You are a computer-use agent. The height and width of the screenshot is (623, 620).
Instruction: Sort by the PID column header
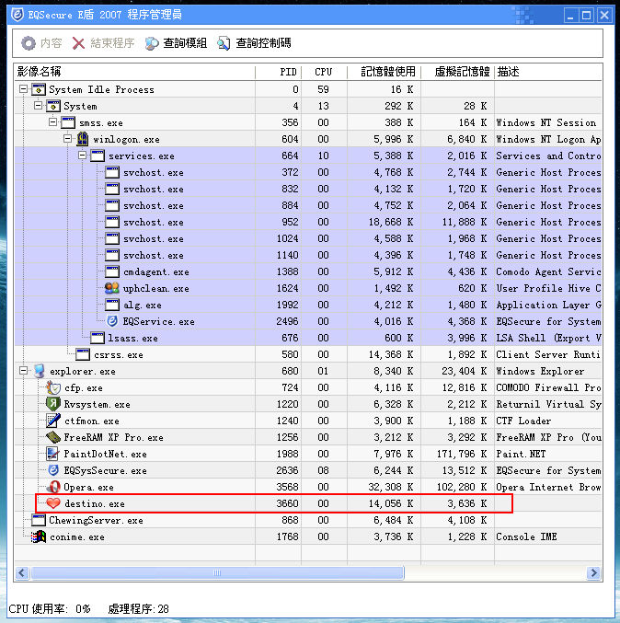[x=279, y=72]
